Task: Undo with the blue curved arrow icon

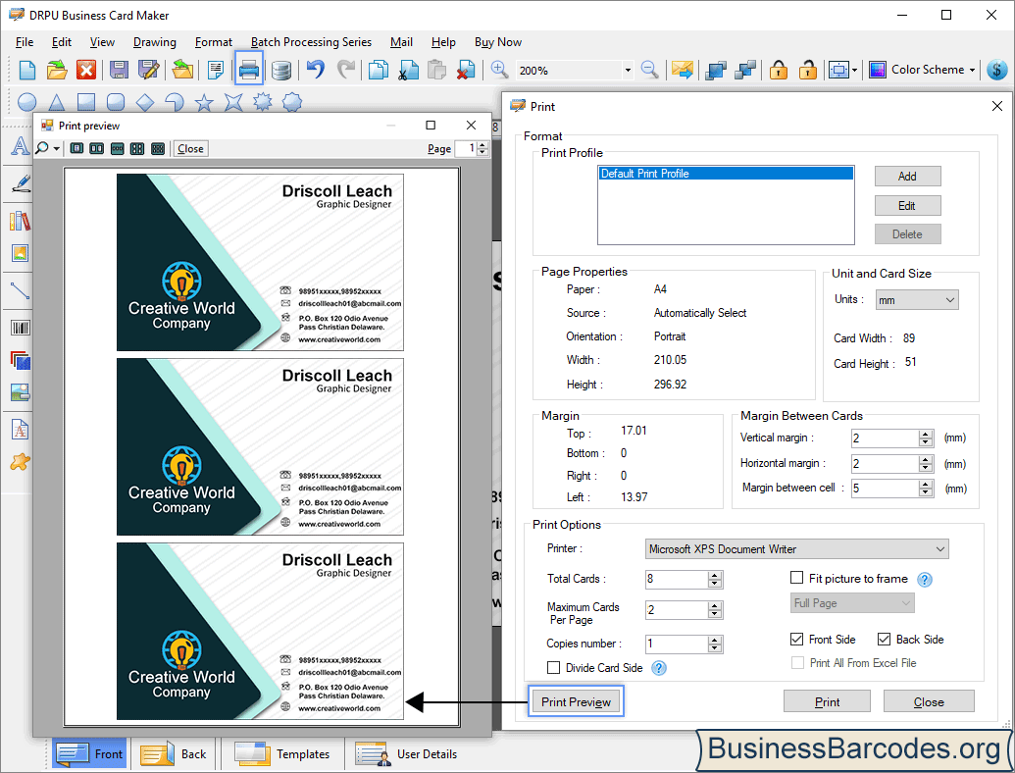Action: coord(315,69)
